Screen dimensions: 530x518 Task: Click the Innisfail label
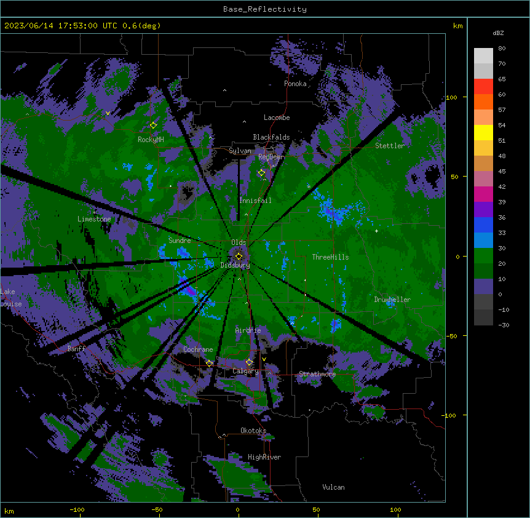click(x=255, y=201)
